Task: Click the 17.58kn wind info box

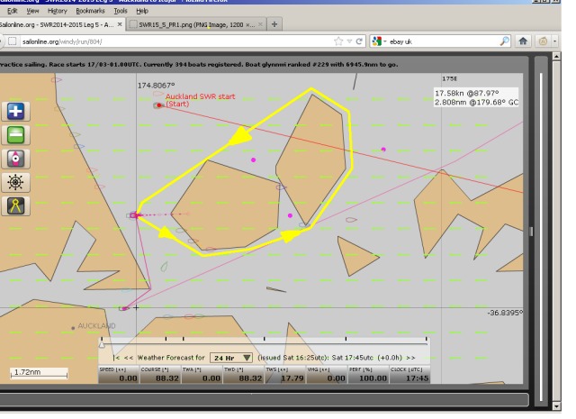Action: (476, 97)
